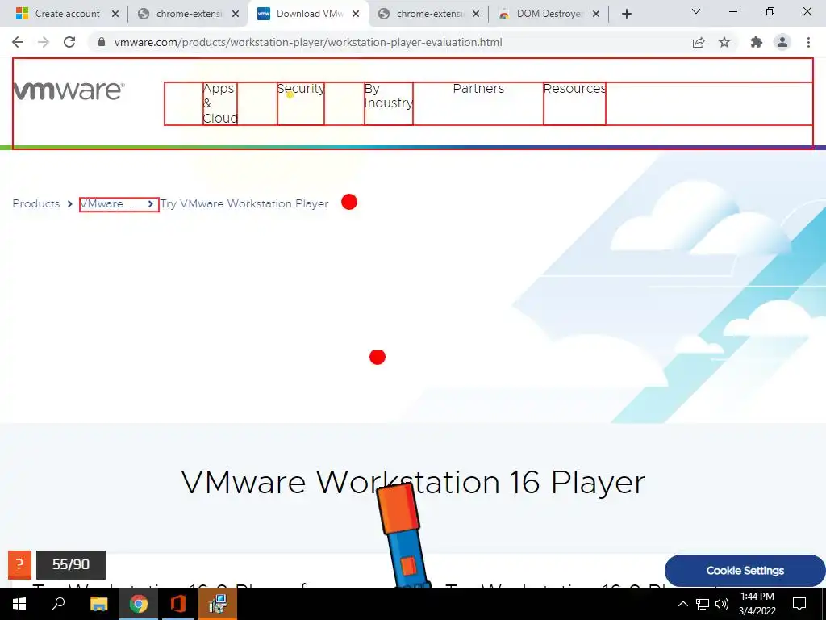Click the Chrome taskbar icon
The height and width of the screenshot is (620, 826).
click(139, 604)
